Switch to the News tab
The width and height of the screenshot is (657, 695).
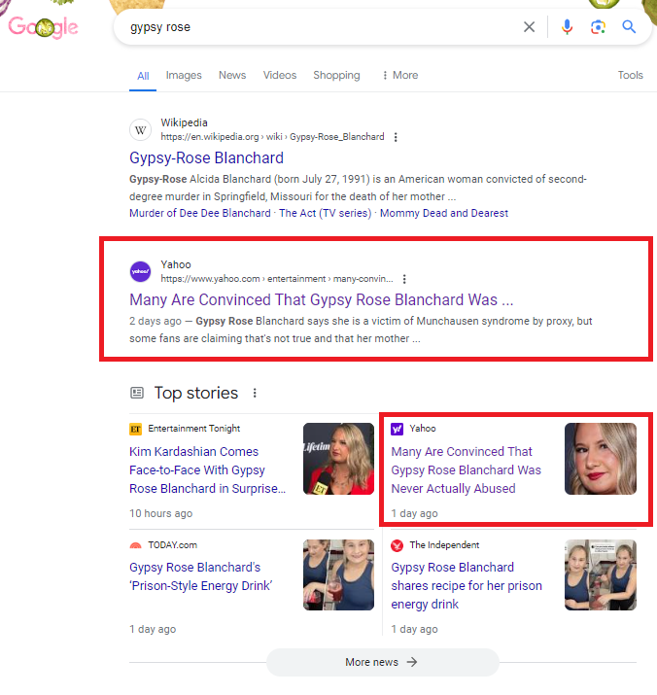click(x=232, y=76)
